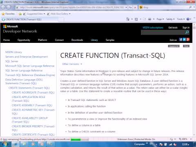Screen dimensions: 196x147
Task: Click the MSDN search magnifier icon
Action: pyautogui.click(x=187, y=32)
